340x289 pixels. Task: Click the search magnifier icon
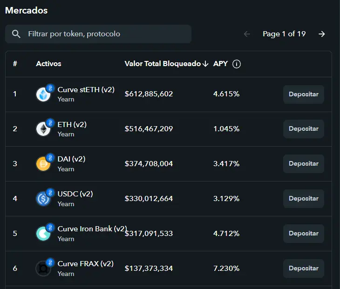point(16,34)
